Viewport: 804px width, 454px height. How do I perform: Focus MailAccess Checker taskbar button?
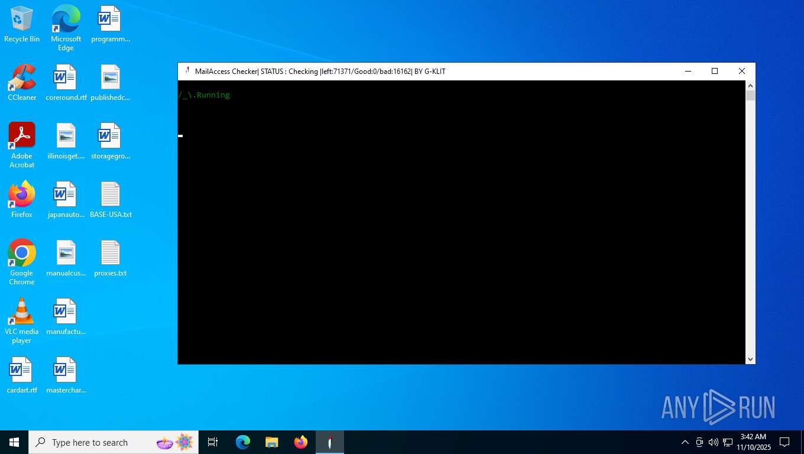pyautogui.click(x=330, y=442)
